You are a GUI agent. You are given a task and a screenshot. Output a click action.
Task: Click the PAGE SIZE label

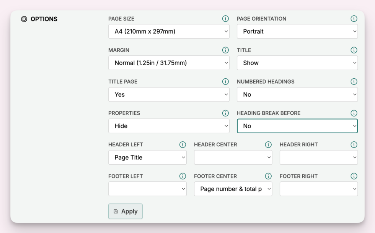click(x=121, y=19)
